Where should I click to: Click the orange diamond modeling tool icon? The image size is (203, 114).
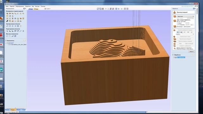pos(21,18)
